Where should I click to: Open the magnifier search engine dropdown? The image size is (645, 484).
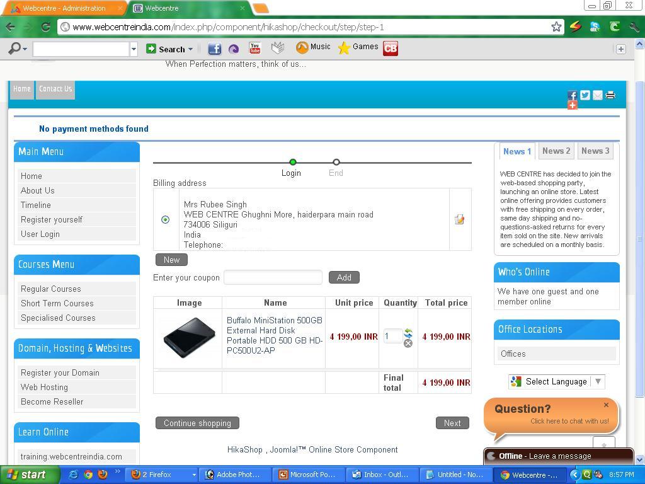click(17, 49)
